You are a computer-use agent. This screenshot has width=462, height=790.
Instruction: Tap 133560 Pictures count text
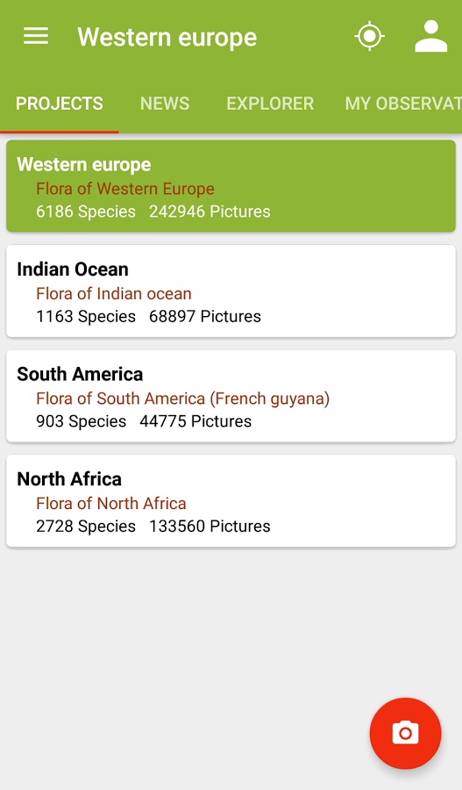tap(210, 526)
